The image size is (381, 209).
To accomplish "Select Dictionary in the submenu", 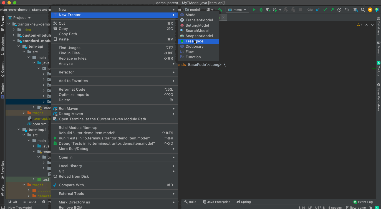I will click(198, 46).
